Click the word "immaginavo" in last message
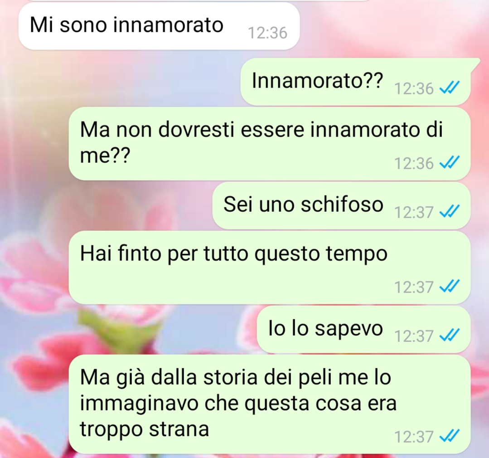 [139, 404]
